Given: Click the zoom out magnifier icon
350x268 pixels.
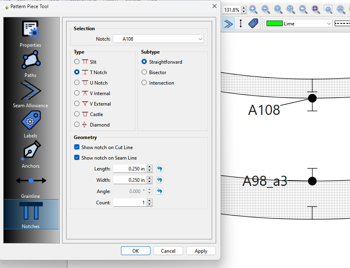Looking at the screenshot, I should point(266,9).
